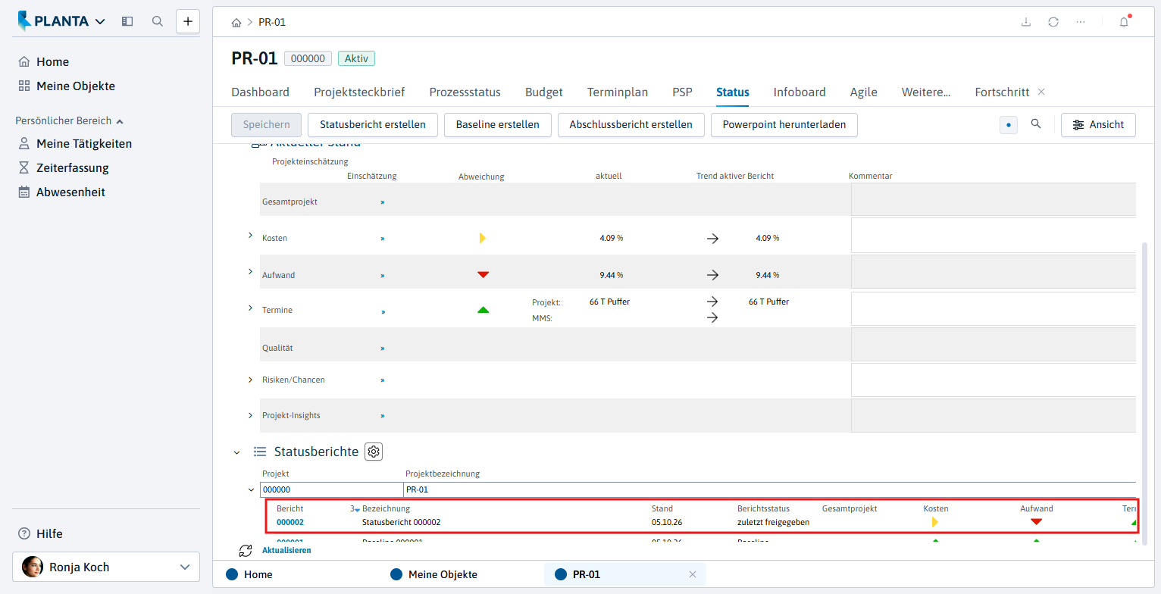Screen dimensions: 1161x594
Task: Expand the Aufwand row
Action: [250, 271]
